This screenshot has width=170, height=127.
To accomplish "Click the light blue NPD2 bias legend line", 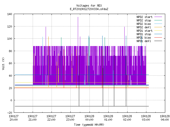I will coord(158,24).
